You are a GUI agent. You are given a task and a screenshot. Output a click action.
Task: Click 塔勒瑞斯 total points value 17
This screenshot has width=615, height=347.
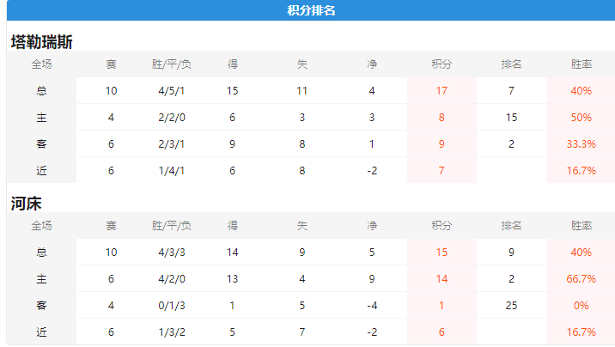pyautogui.click(x=441, y=91)
